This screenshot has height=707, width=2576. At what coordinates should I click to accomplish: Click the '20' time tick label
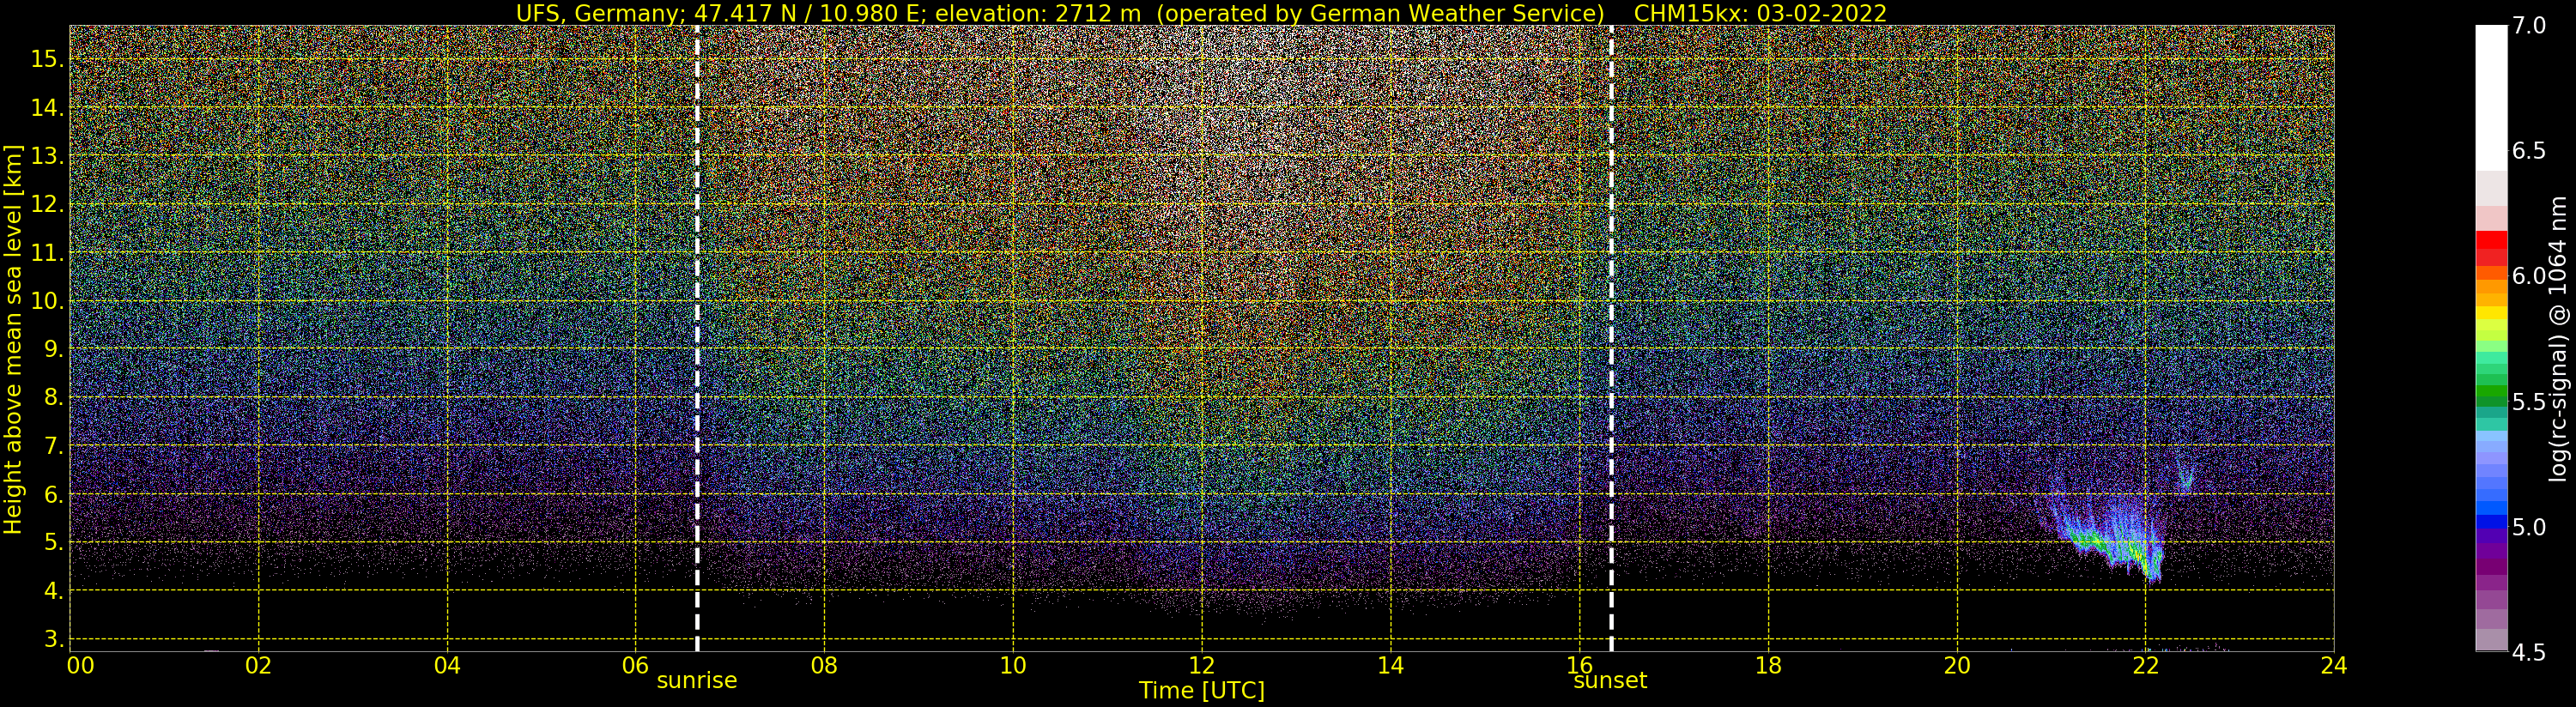tap(1957, 666)
